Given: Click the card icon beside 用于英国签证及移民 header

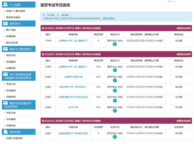Looking at the screenshot, I should tap(5, 74).
